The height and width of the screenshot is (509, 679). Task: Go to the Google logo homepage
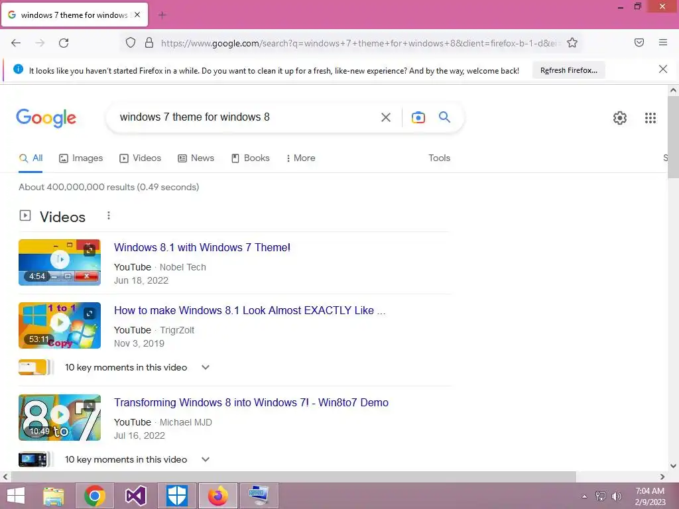coord(46,118)
